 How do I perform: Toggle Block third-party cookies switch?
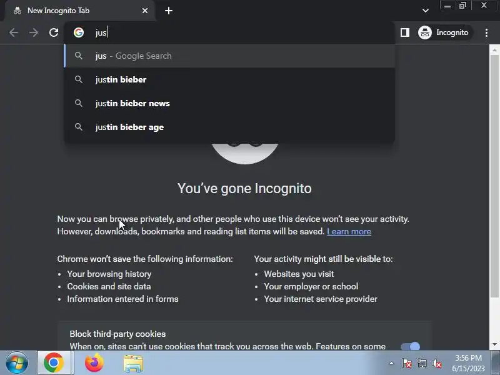411,346
